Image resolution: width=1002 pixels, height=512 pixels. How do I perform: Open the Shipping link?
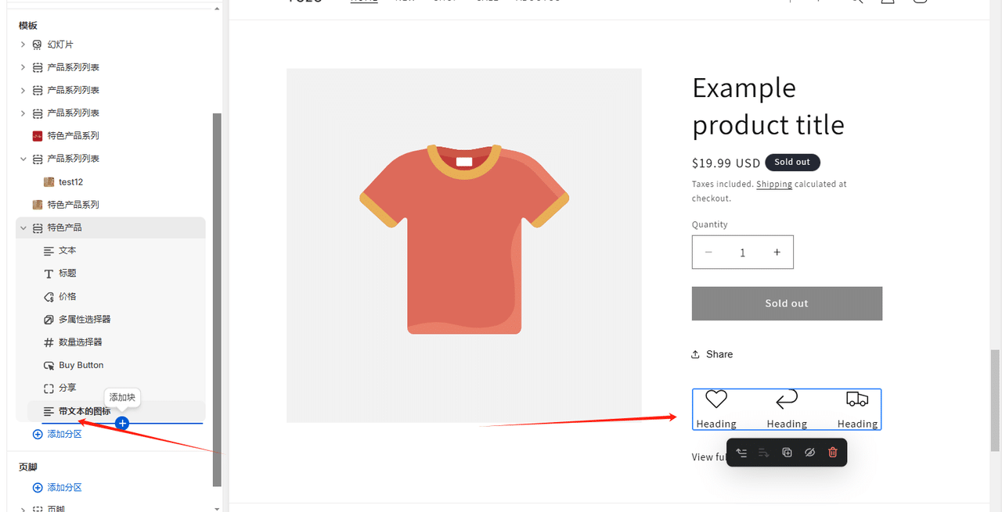(774, 184)
